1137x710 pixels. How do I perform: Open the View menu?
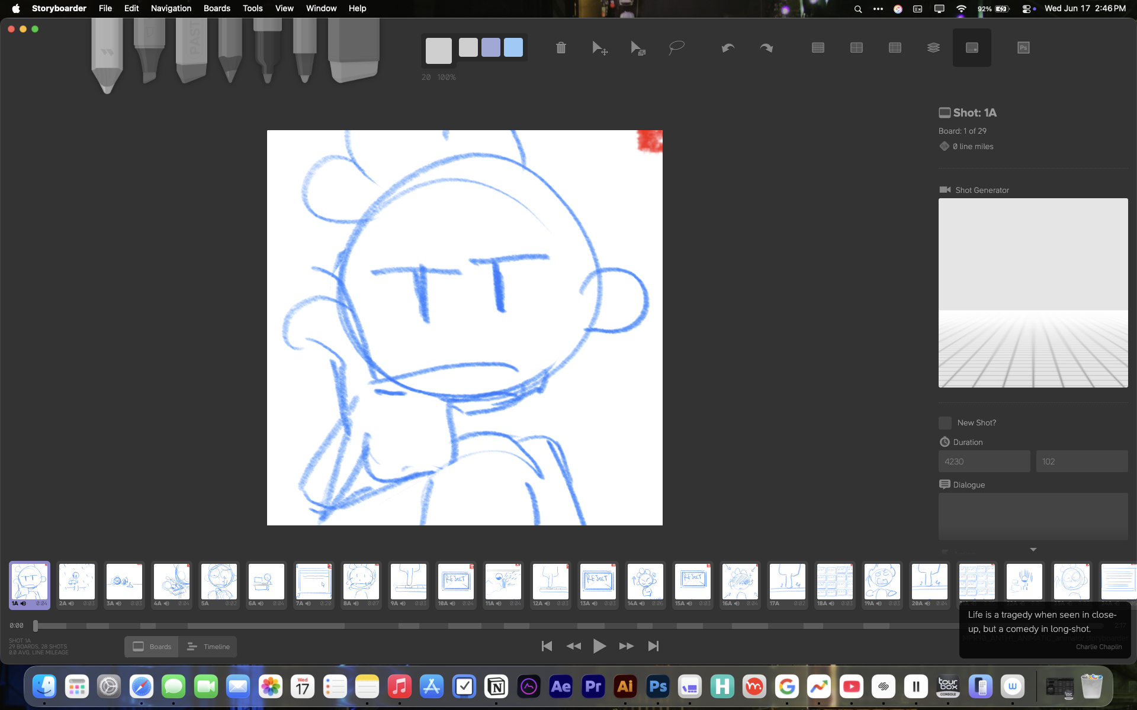[284, 8]
